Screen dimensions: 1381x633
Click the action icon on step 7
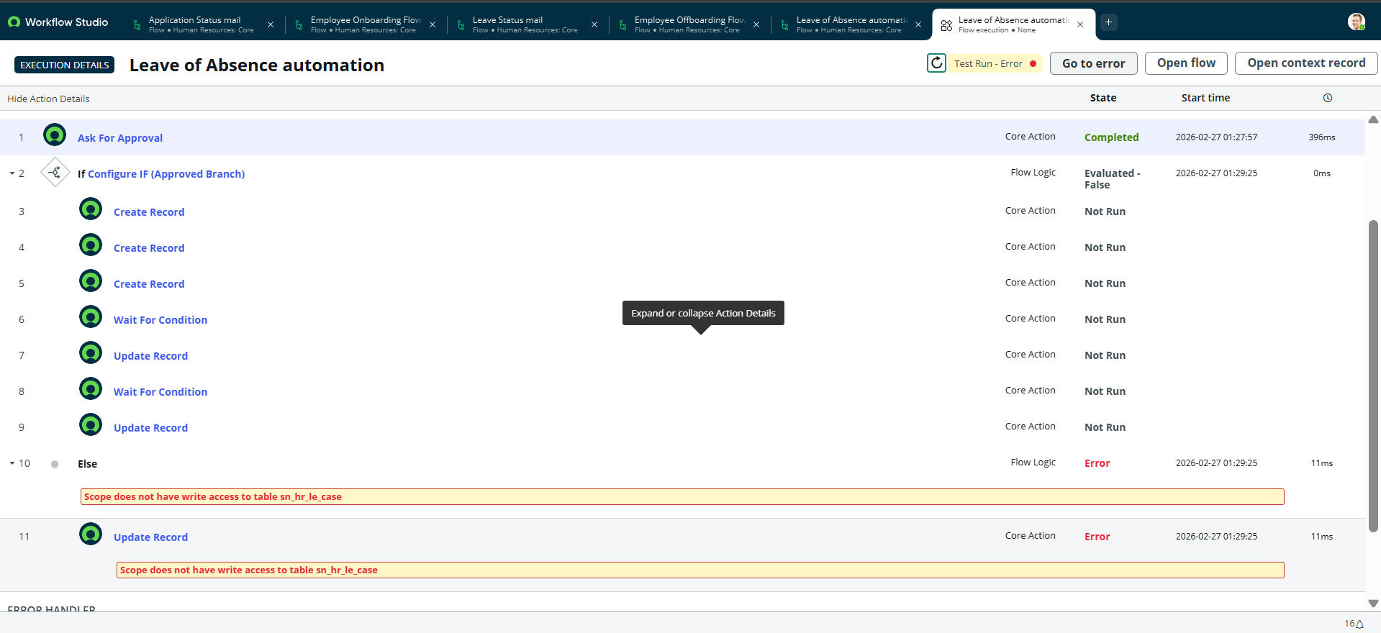[91, 352]
